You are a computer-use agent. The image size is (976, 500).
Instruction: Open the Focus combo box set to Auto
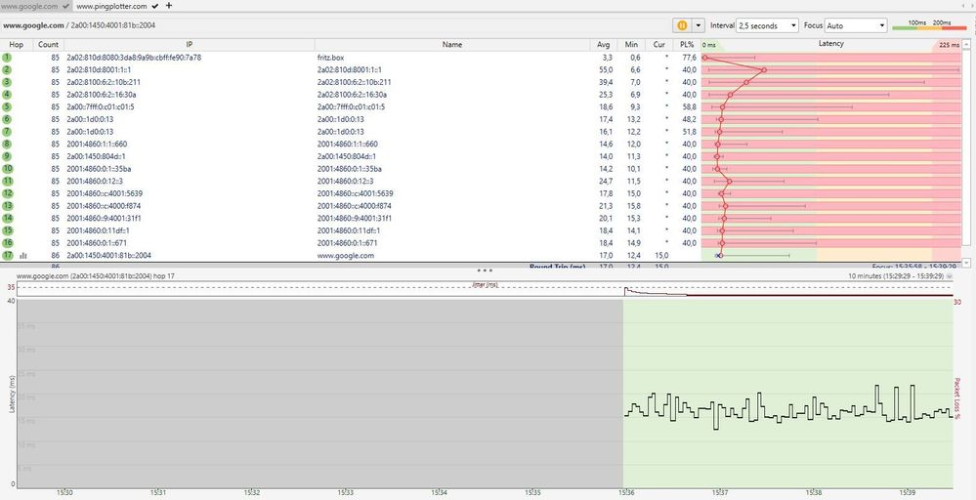856,25
